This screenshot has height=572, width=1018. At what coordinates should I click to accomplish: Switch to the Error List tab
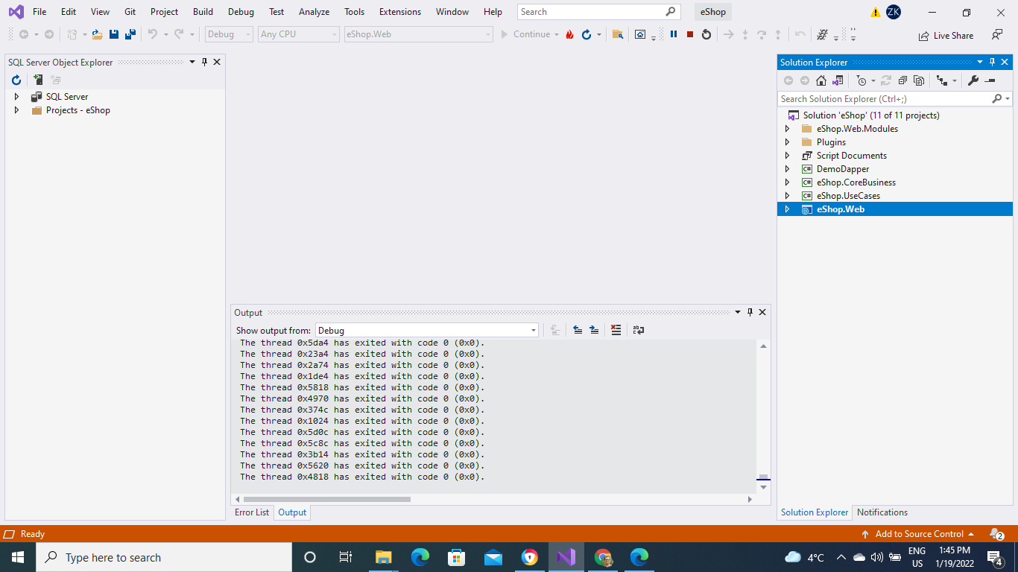coord(252,512)
